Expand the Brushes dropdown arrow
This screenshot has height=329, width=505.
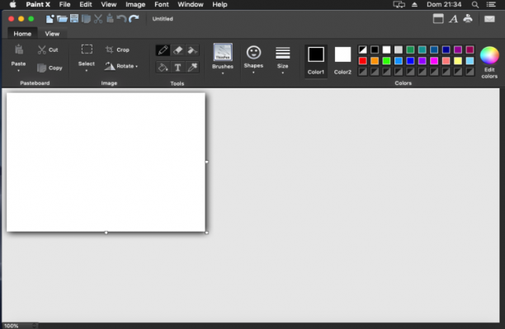(223, 73)
